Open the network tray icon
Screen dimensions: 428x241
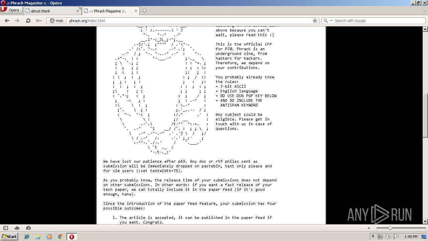pyautogui.click(x=380, y=237)
